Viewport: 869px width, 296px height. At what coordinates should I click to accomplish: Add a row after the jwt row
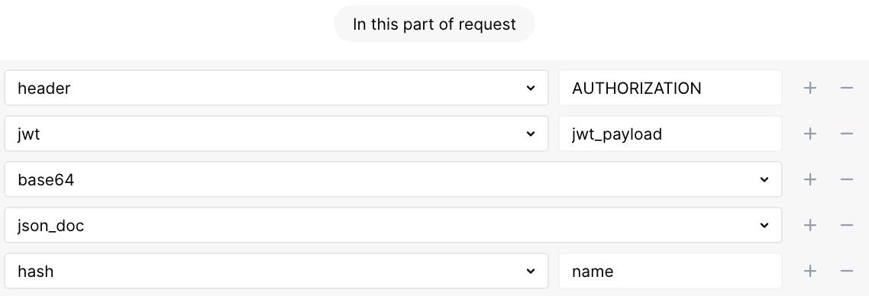click(809, 134)
